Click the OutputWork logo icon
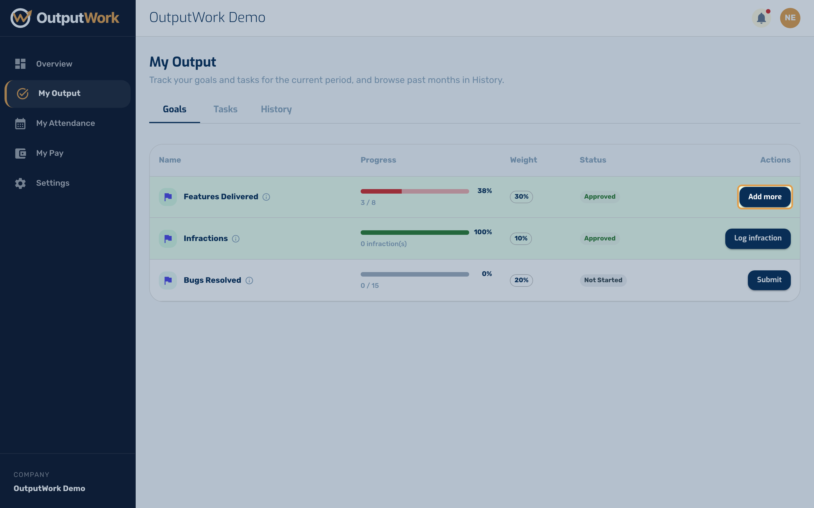The image size is (814, 508). coord(21,18)
